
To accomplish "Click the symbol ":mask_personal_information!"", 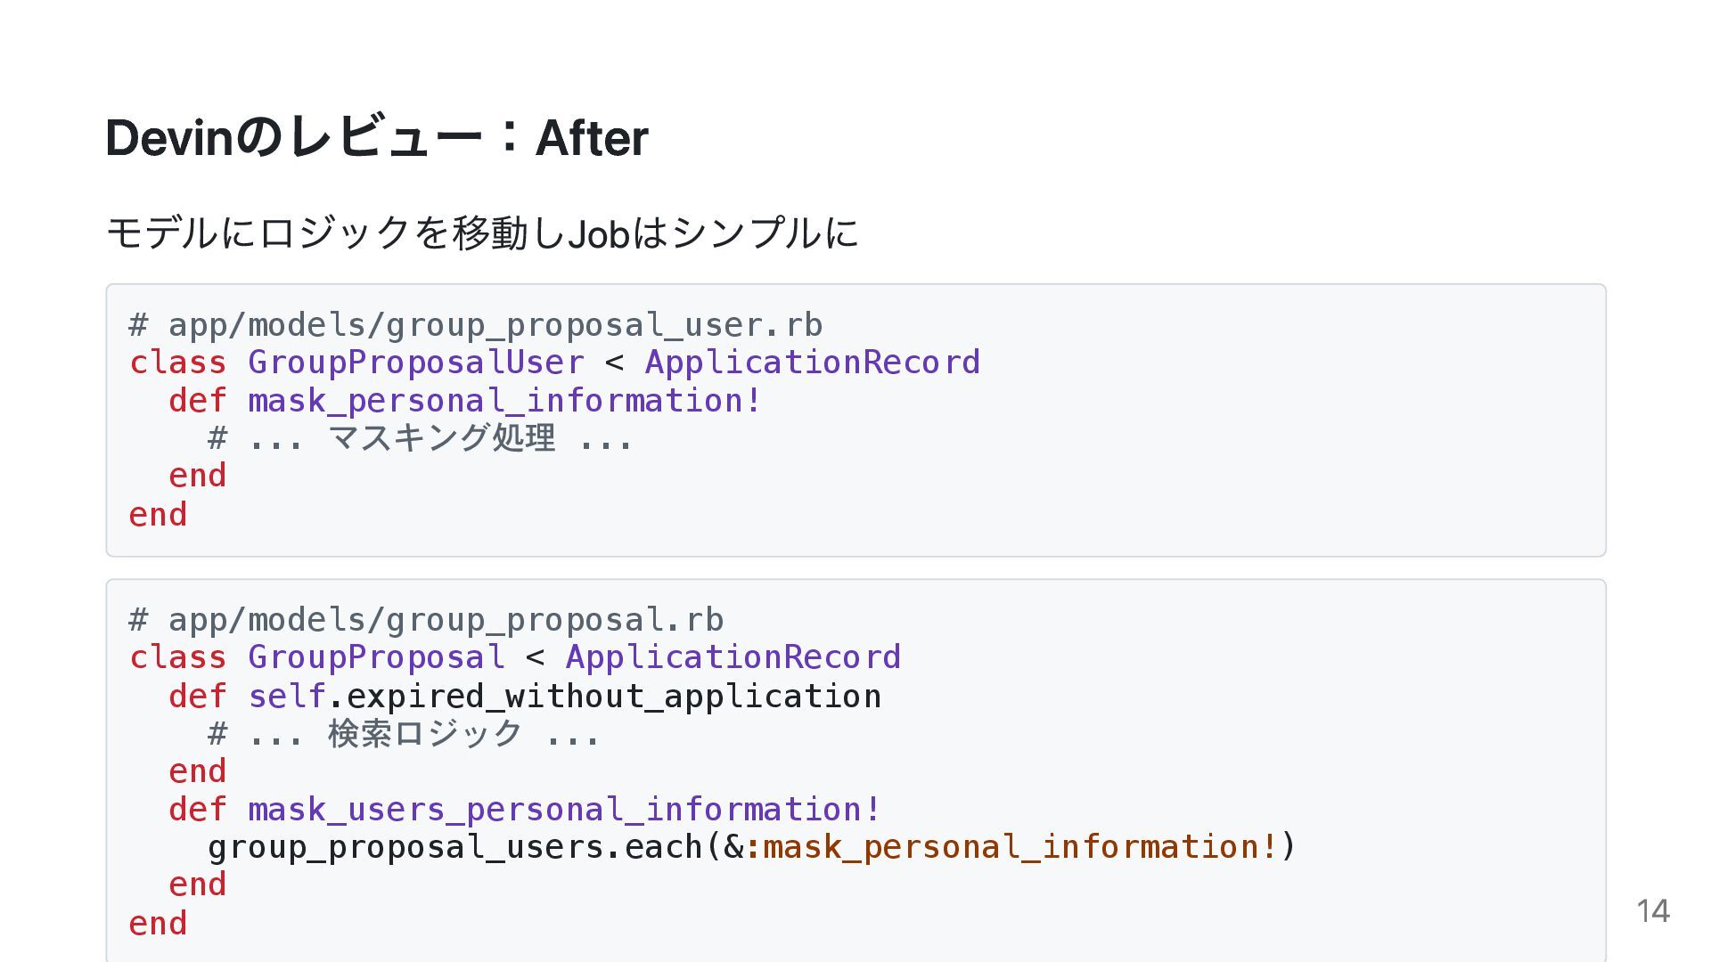I will point(1011,847).
